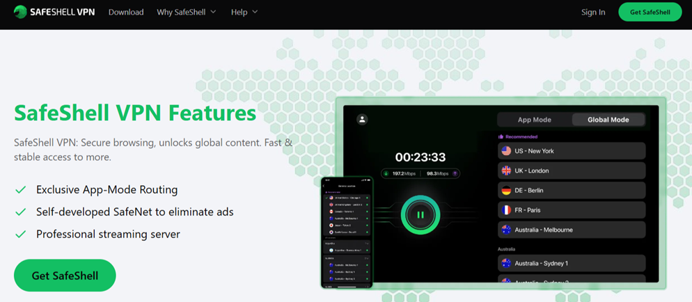Viewport: 692px width, 302px height.
Task: Click the Professional streaming server text
Action: 108,234
